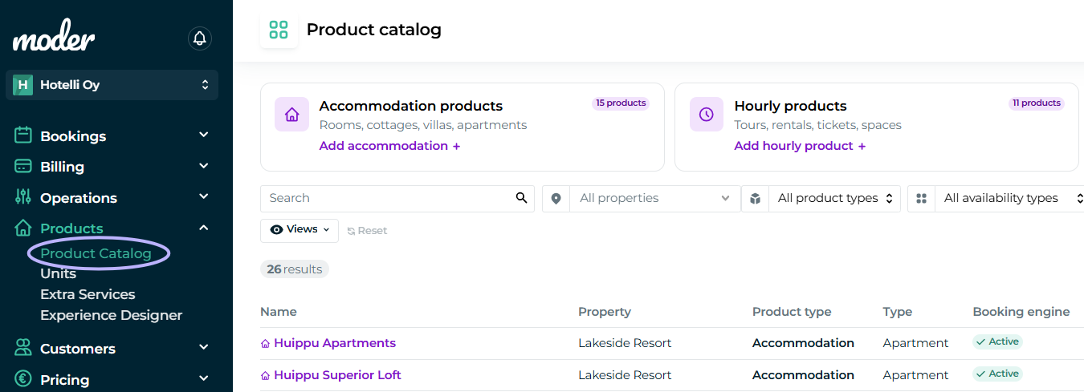The width and height of the screenshot is (1084, 392).
Task: Open Experience Designer in the sidebar
Action: (111, 315)
